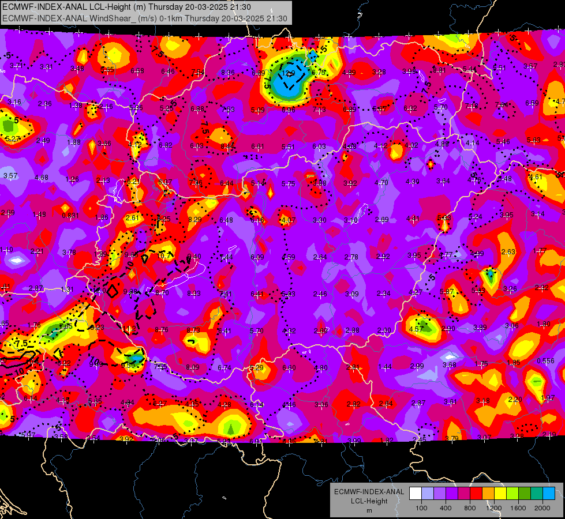Click the 10.7 wind shear value
The height and width of the screenshot is (519, 565).
(x=164, y=255)
